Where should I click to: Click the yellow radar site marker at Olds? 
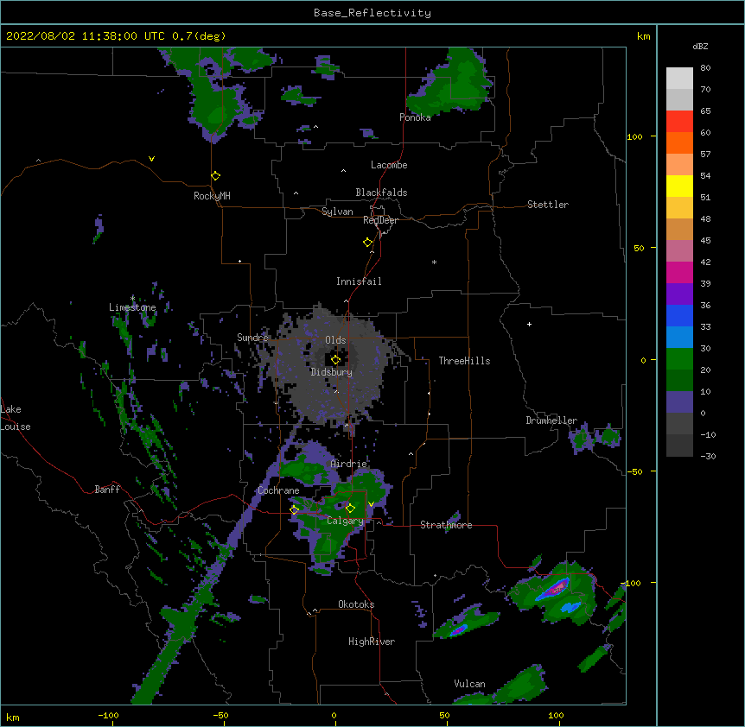pos(335,360)
